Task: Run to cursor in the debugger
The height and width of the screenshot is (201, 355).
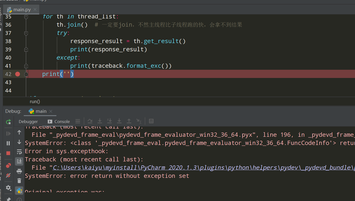Action: click(x=139, y=121)
